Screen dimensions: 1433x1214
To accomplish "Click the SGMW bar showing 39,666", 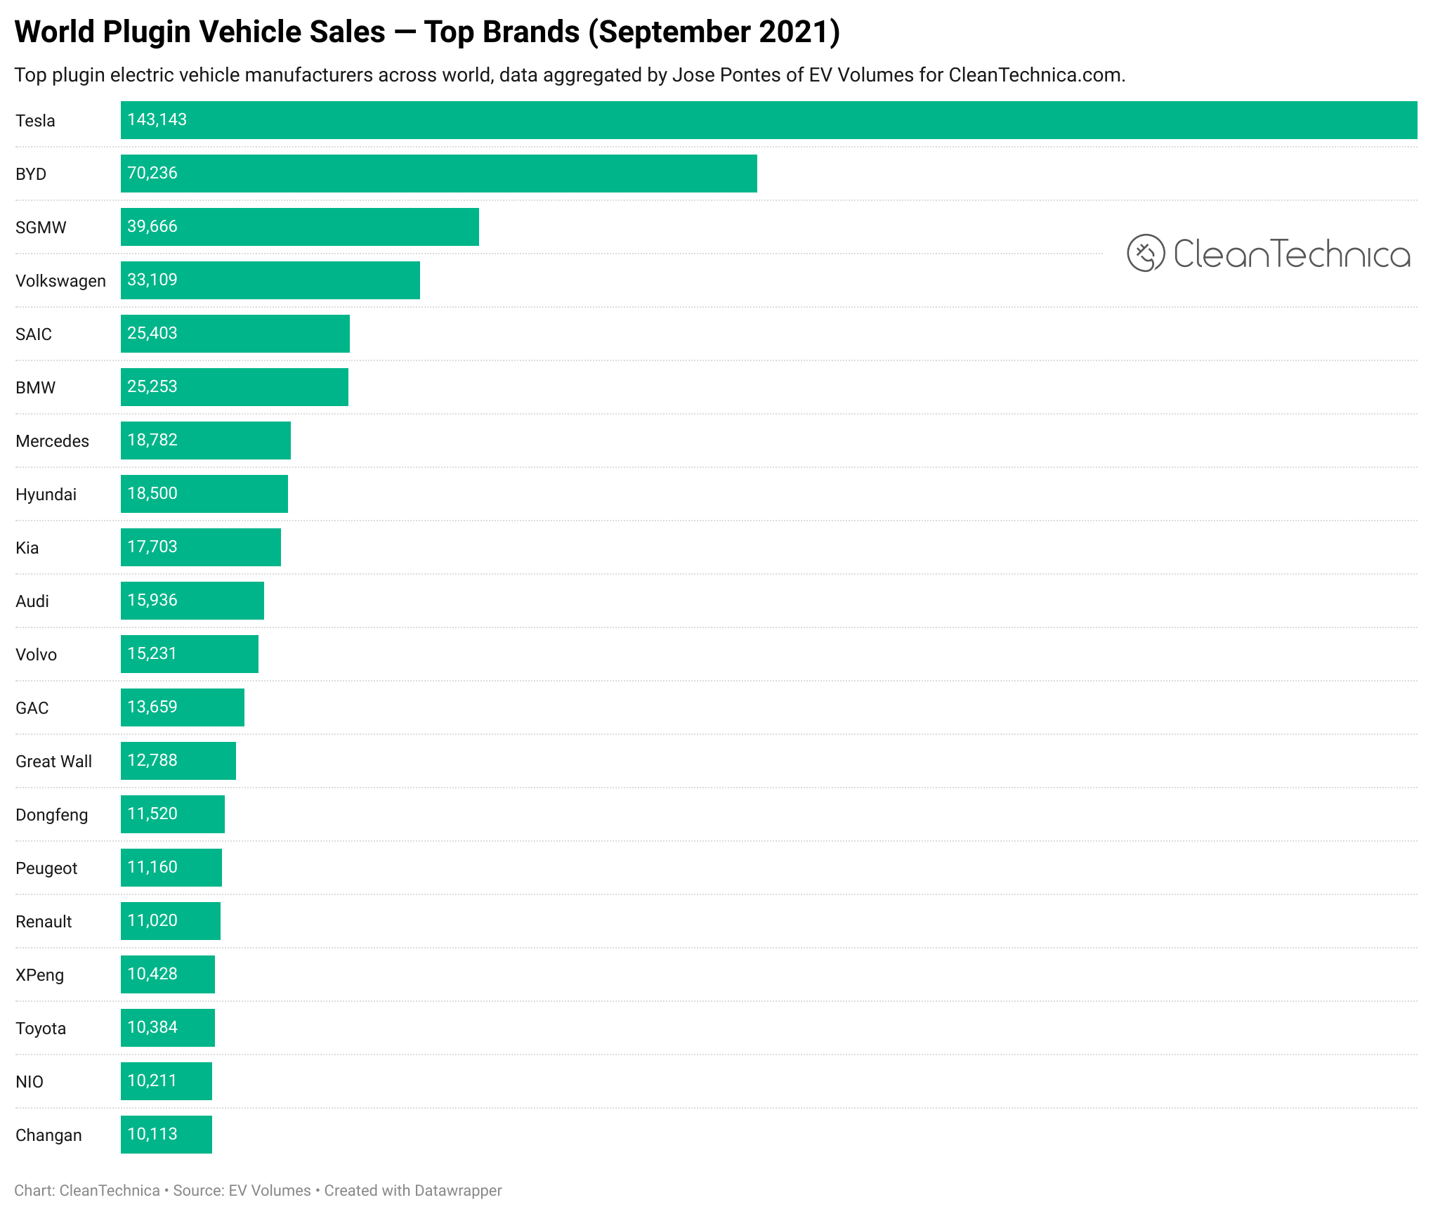I will pyautogui.click(x=299, y=227).
